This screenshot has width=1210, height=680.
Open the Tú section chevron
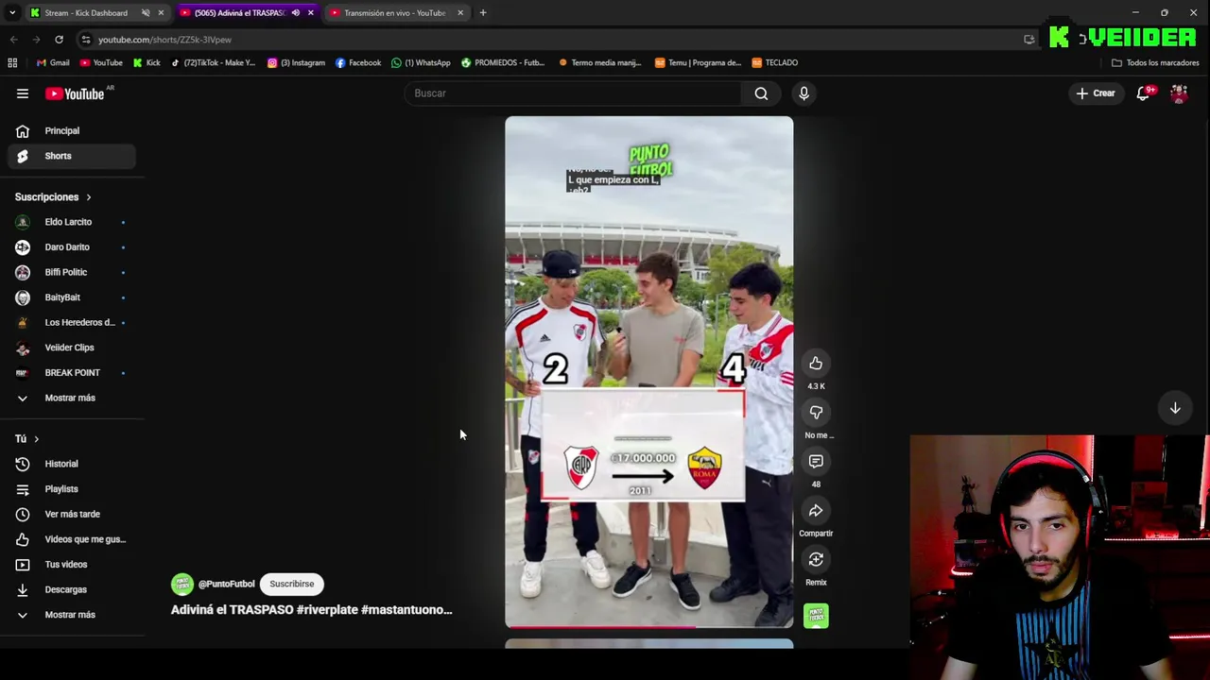36,439
